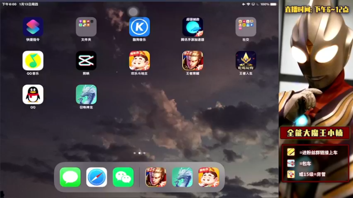Image resolution: width=353 pixels, height=198 pixels.
Task: Tap the Wi-Fi status icon
Action: coord(248,4)
